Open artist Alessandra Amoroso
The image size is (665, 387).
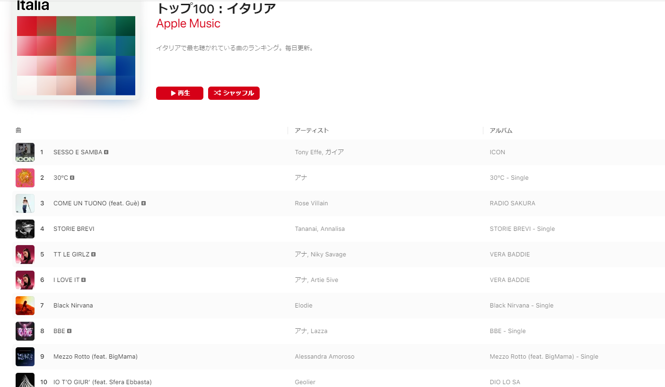coord(324,357)
